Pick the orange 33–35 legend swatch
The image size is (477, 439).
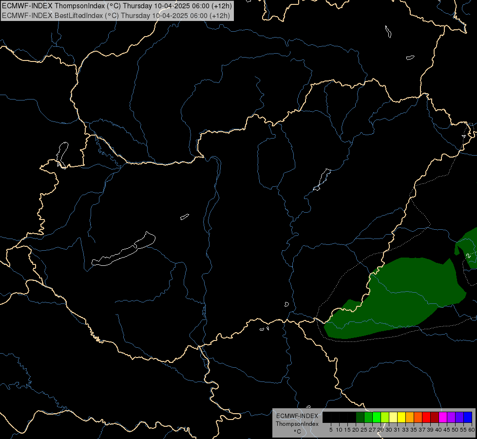point(410,418)
